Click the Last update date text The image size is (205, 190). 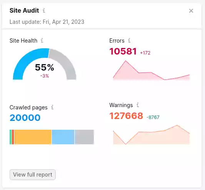click(x=47, y=22)
